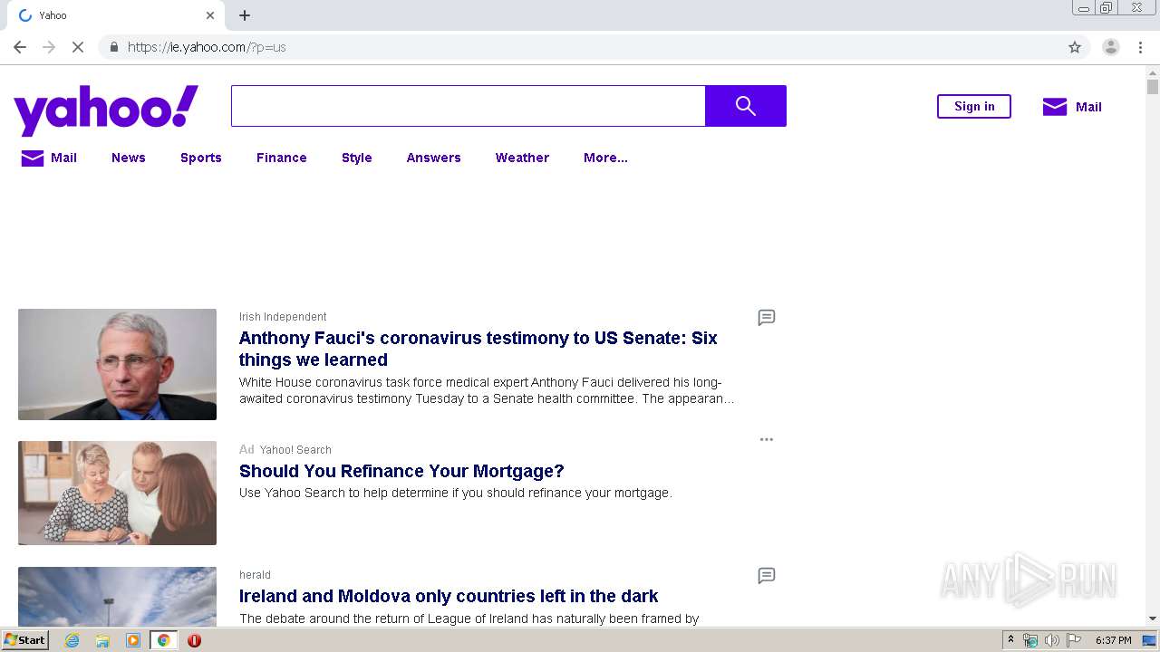Open the Style section

point(357,158)
